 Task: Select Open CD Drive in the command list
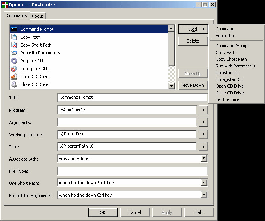(89, 77)
